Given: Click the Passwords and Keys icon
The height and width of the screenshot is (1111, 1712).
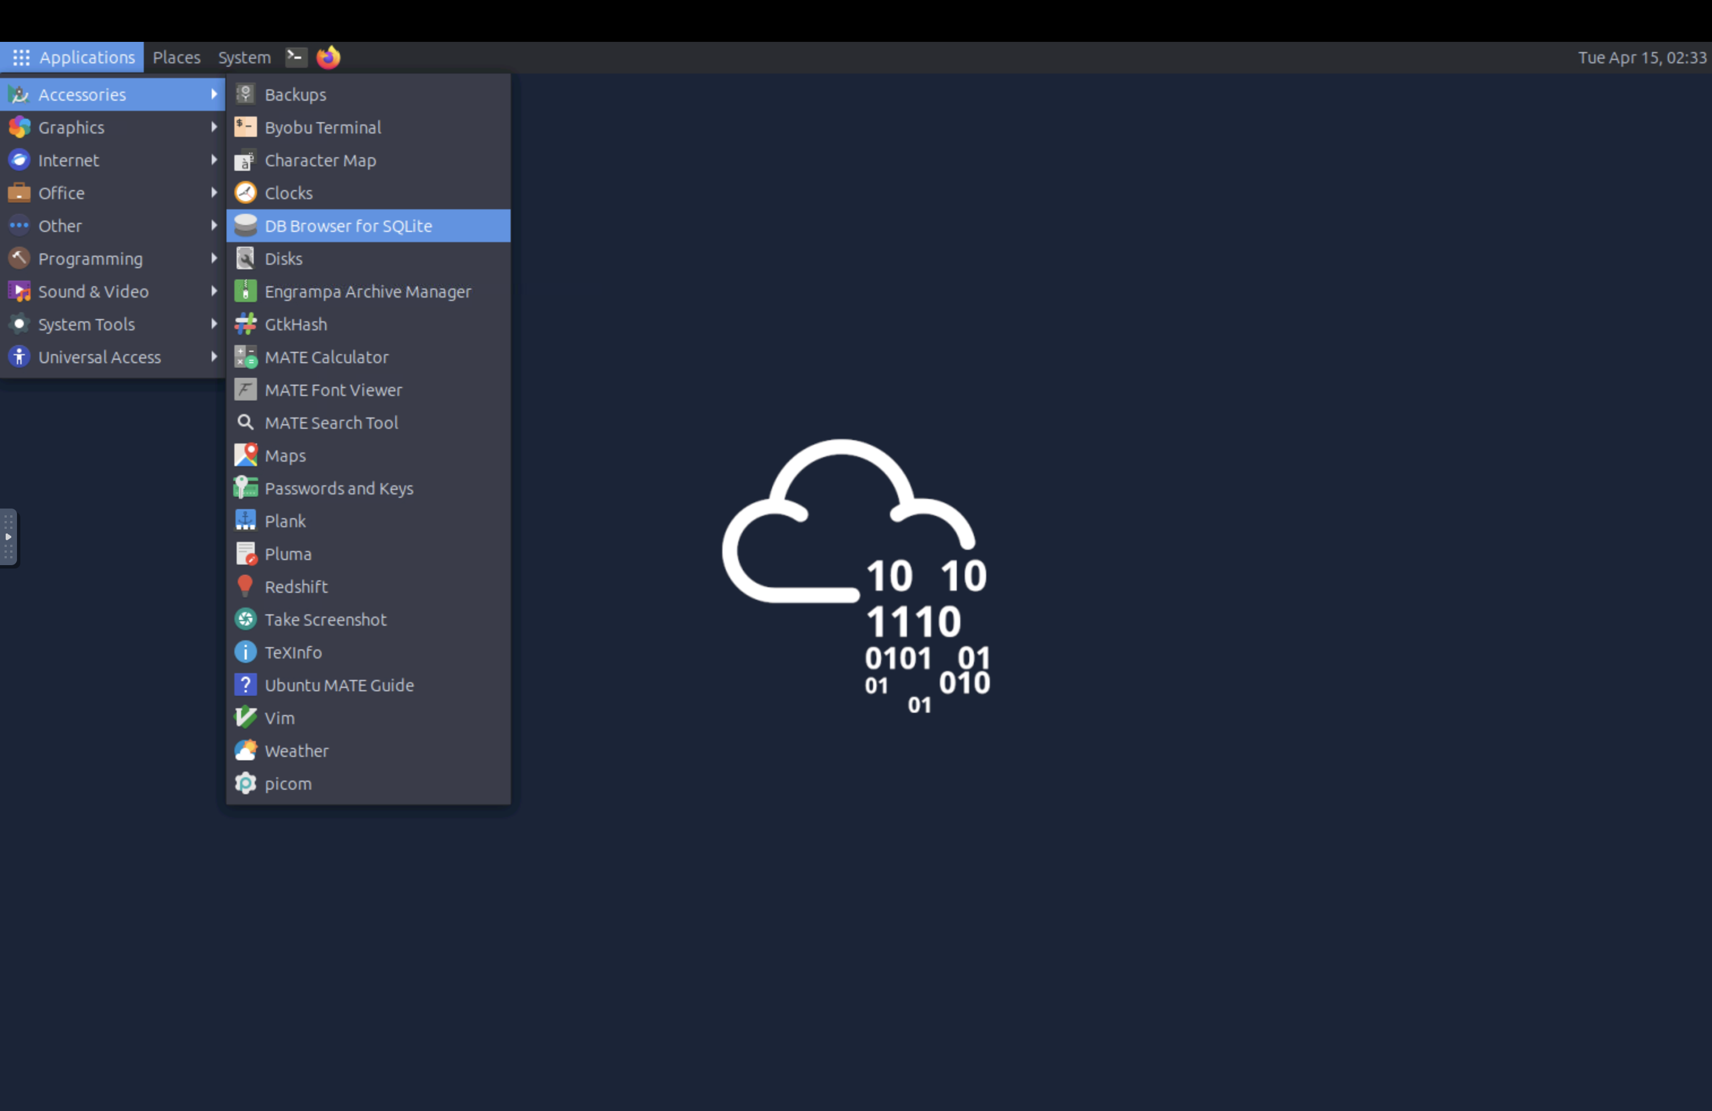Looking at the screenshot, I should (245, 488).
